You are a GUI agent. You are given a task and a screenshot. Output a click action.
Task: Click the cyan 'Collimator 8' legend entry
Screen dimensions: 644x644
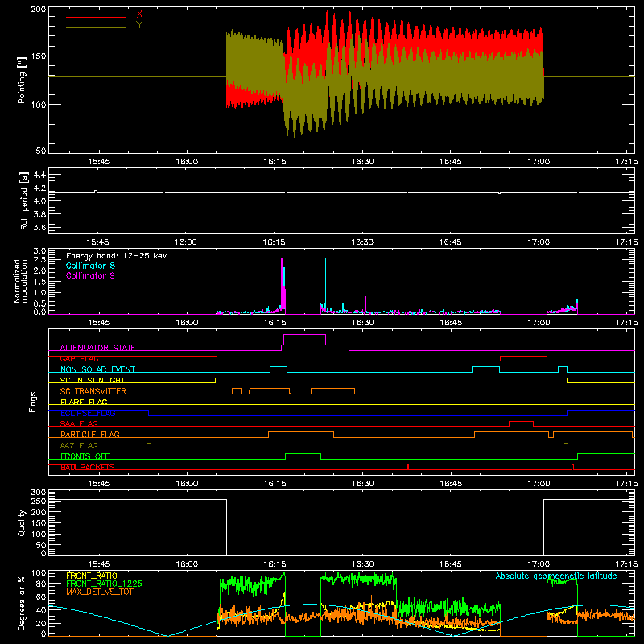tap(90, 266)
